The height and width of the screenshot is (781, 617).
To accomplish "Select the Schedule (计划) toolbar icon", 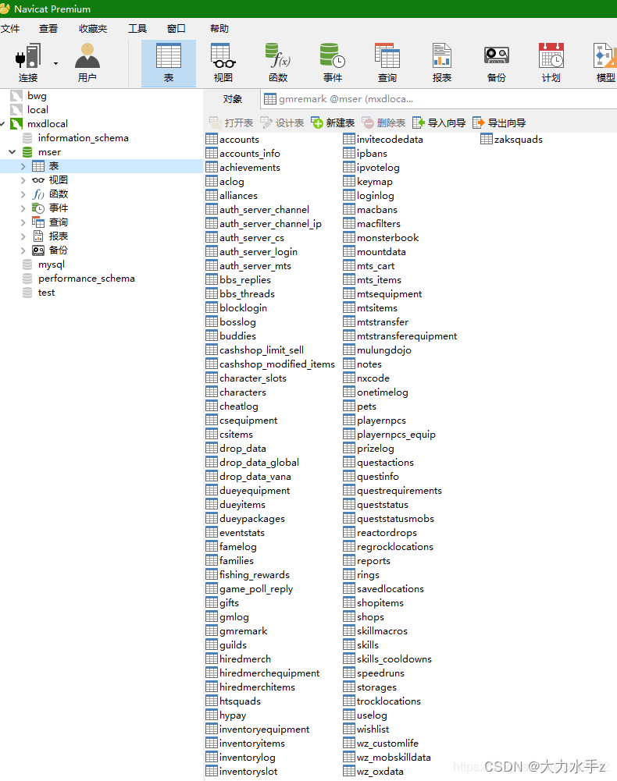I will coord(551,62).
